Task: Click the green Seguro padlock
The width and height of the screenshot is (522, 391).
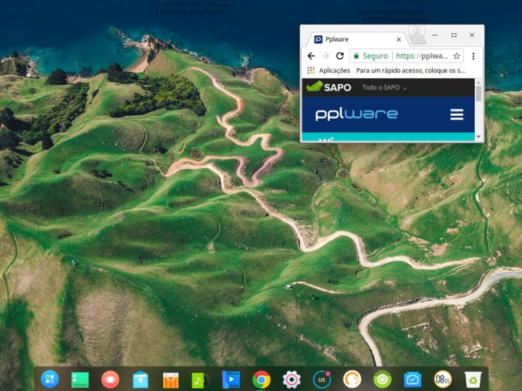Action: click(x=356, y=56)
